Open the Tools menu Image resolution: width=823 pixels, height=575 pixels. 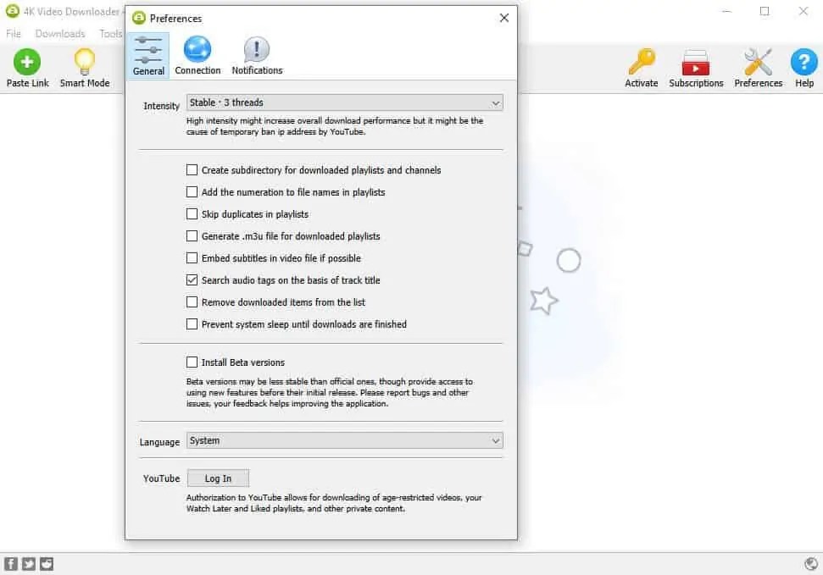click(x=110, y=33)
